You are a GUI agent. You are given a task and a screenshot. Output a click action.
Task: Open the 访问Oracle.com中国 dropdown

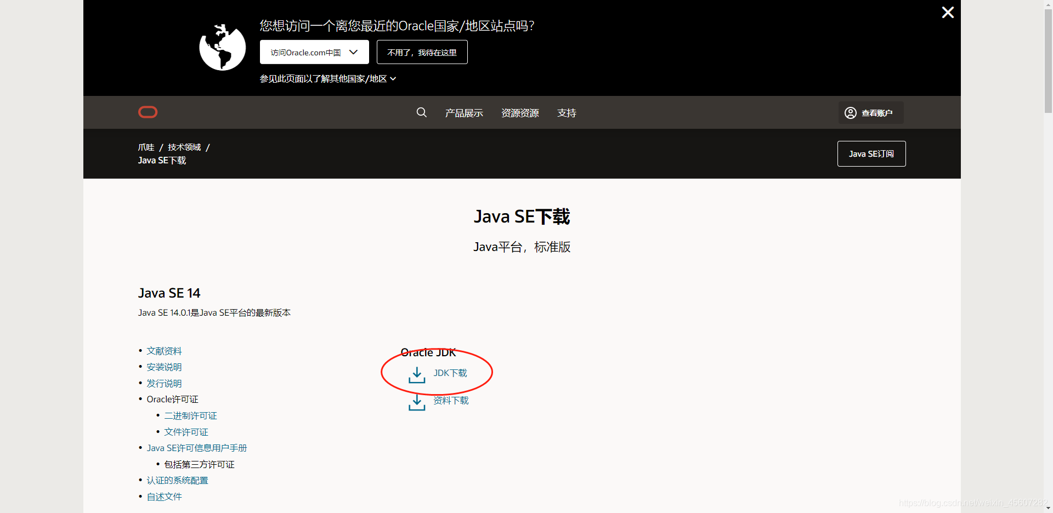[x=314, y=52]
